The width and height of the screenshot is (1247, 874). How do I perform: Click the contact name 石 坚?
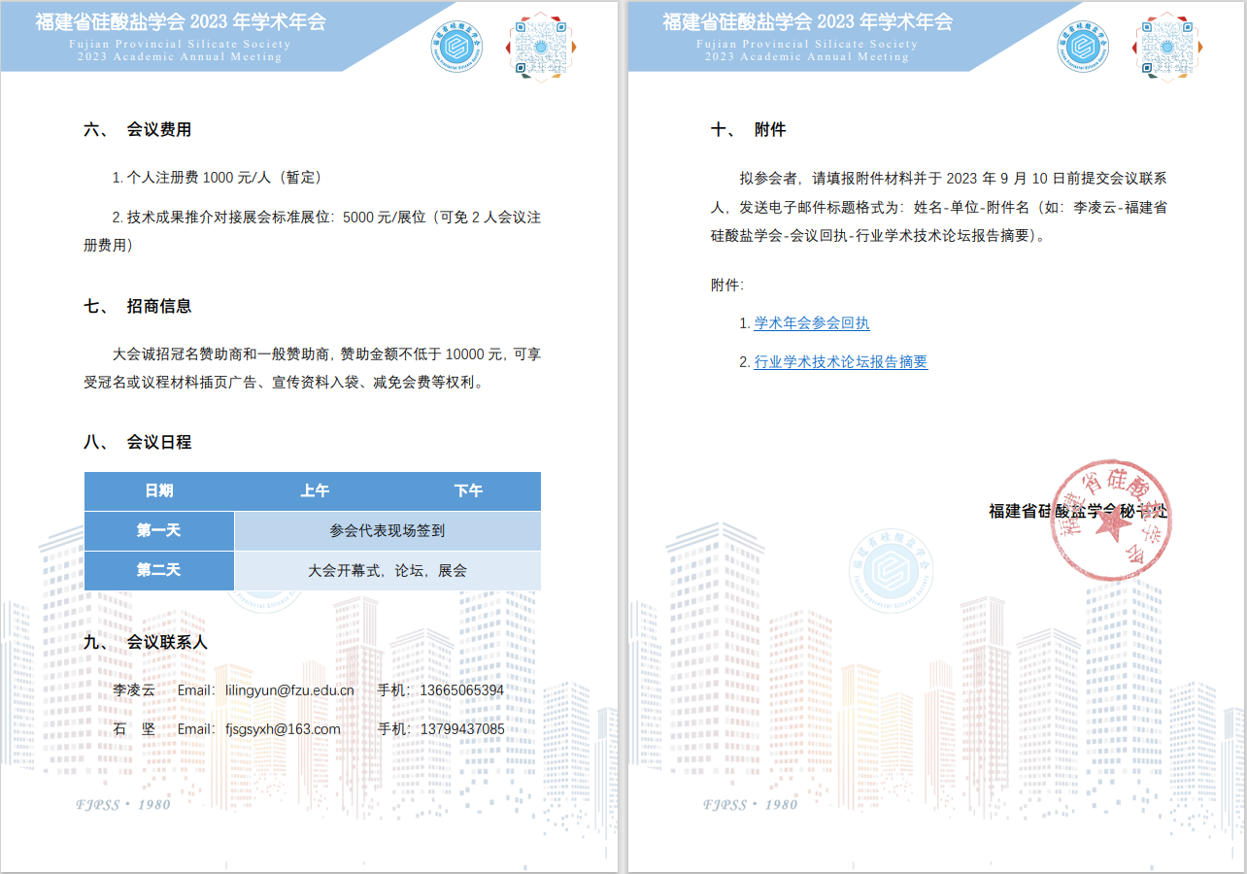[x=134, y=730]
